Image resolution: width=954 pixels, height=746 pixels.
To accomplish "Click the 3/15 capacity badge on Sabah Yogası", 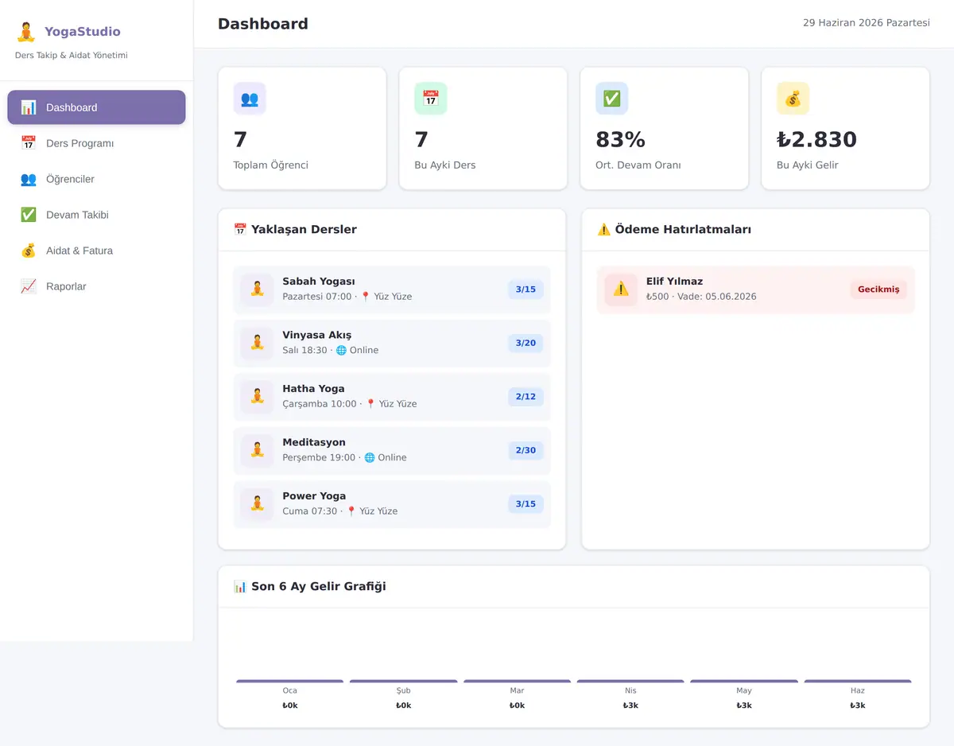I will 525,289.
